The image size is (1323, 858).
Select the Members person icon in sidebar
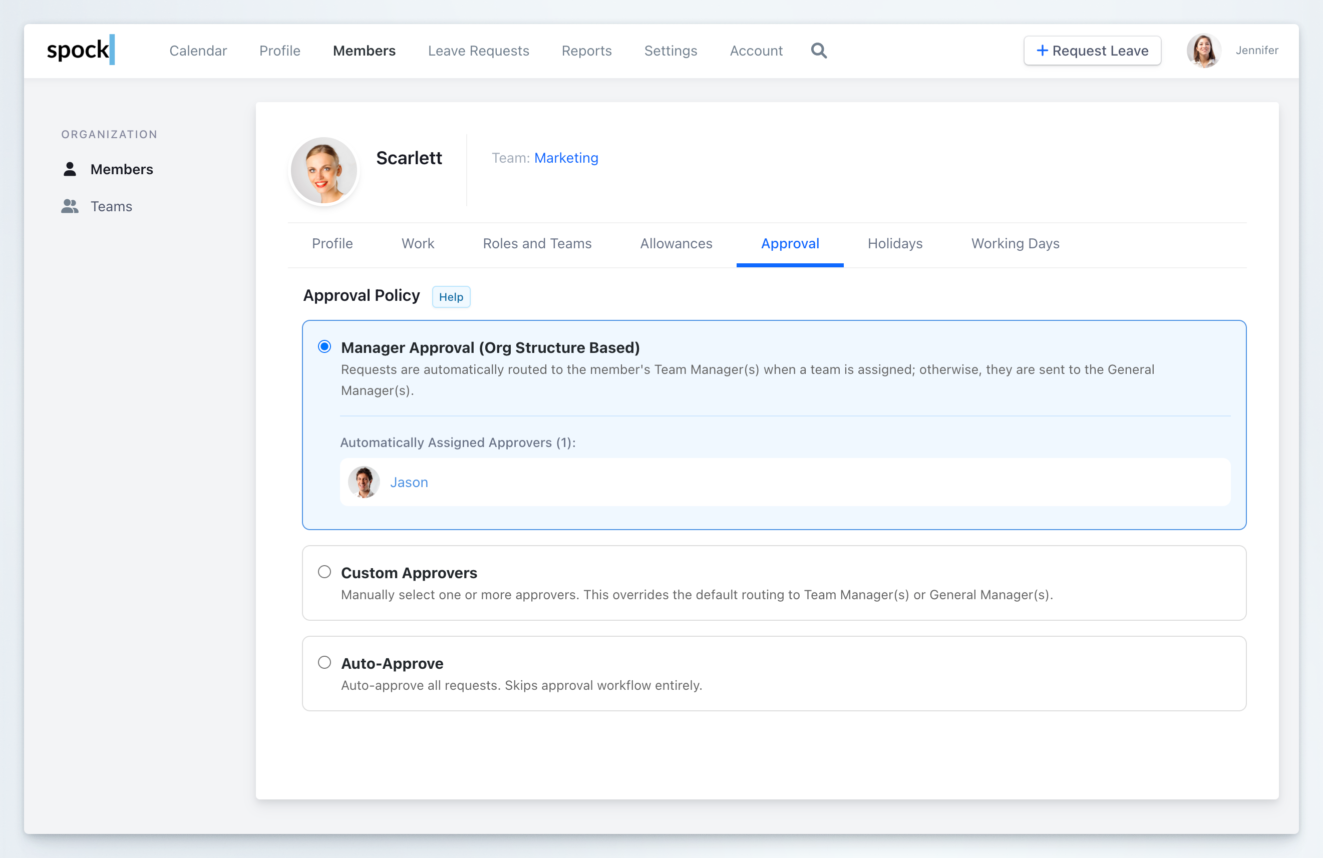[70, 169]
